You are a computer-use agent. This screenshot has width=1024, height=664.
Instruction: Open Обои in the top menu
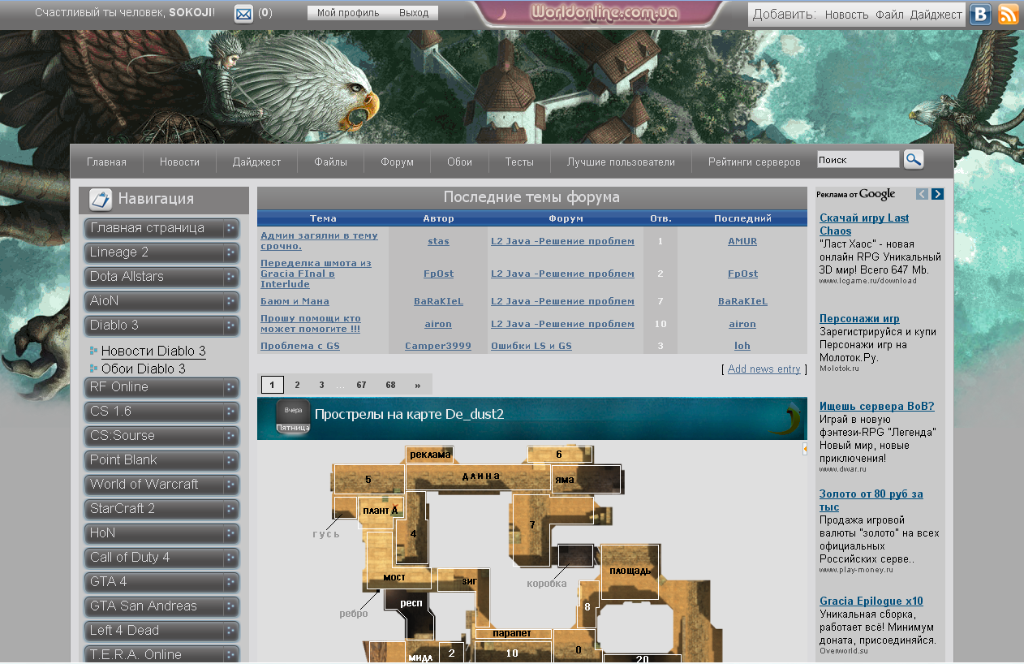pos(459,162)
